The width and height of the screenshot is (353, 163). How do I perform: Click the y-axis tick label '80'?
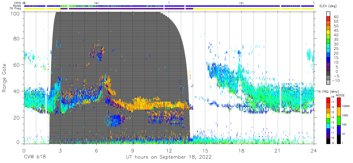point(16,39)
